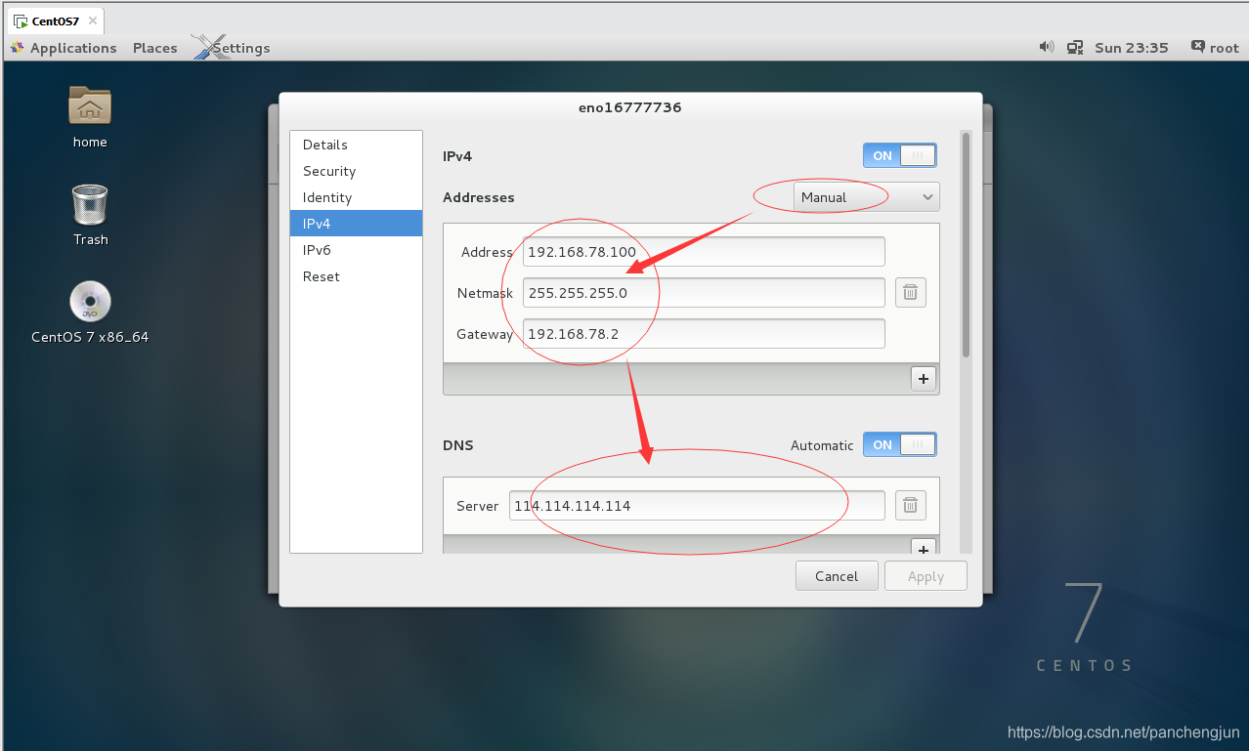Screen dimensions: 1249x751
Task: Open the Manual addresses method dropdown
Action: (x=866, y=197)
